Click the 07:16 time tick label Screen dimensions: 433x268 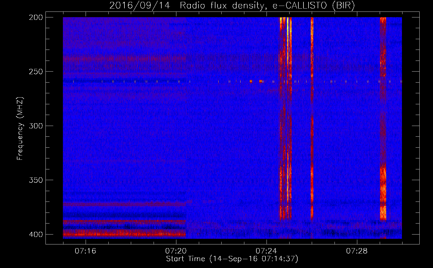[85, 251]
